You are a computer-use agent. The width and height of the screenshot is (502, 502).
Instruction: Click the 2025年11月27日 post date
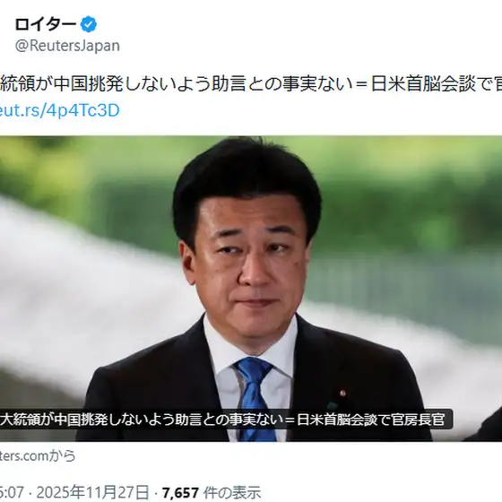coord(92,492)
